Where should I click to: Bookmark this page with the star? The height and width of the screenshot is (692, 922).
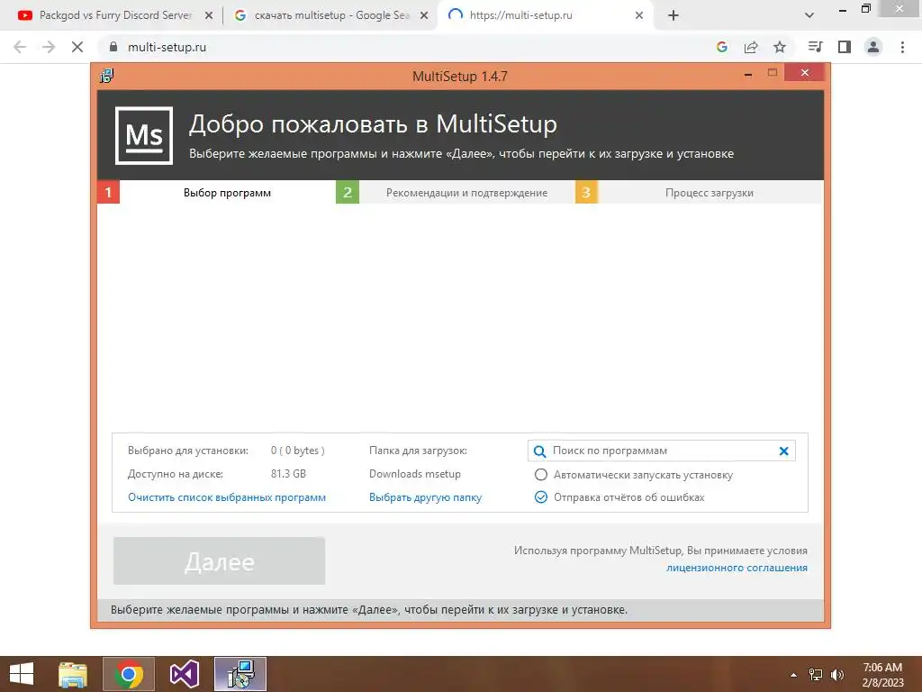(x=780, y=47)
